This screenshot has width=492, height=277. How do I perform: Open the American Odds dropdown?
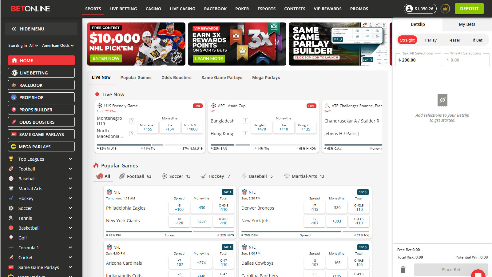pyautogui.click(x=58, y=46)
